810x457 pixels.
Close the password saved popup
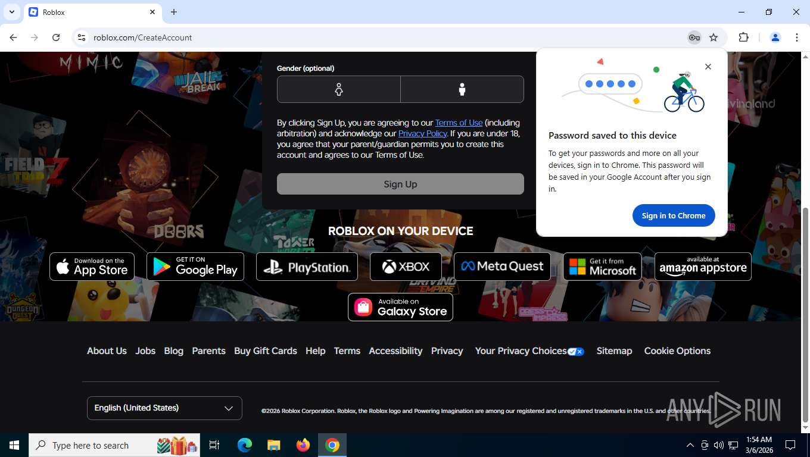click(708, 67)
